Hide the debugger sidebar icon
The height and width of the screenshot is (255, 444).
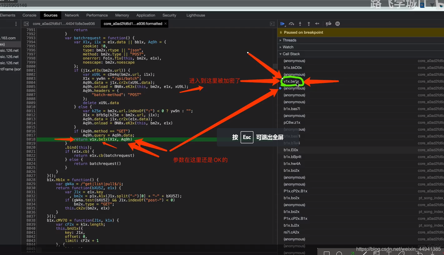(x=272, y=24)
